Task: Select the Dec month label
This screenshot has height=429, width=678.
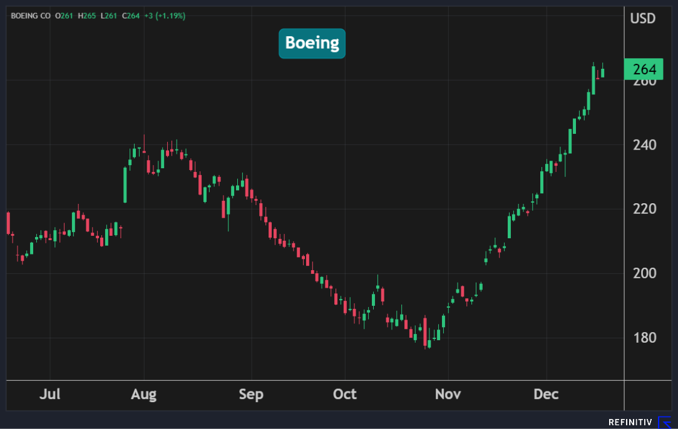Action: 546,395
